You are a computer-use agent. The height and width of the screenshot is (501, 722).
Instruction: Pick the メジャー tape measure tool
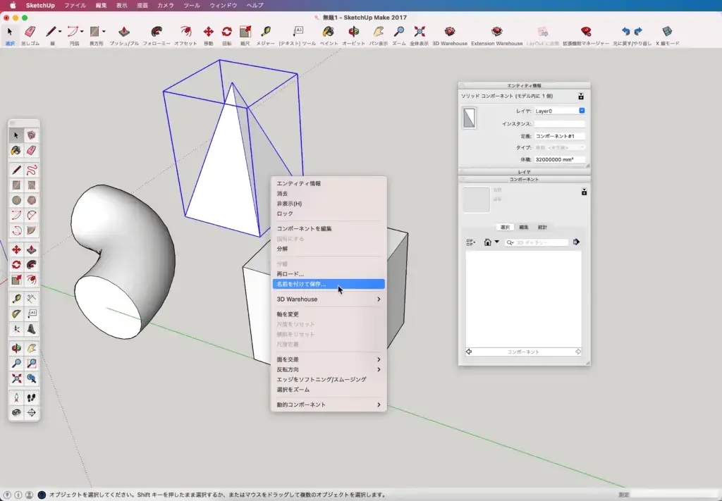pos(265,31)
